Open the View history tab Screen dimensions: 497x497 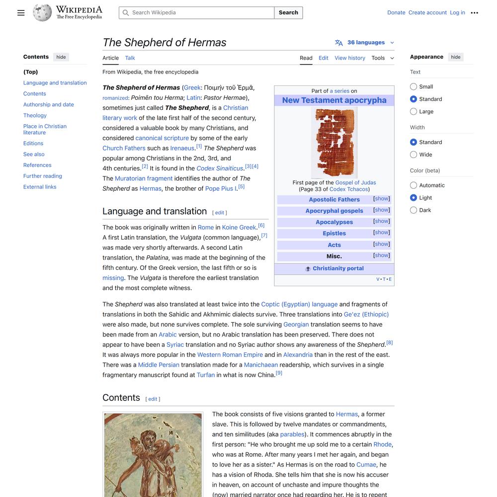pyautogui.click(x=350, y=58)
